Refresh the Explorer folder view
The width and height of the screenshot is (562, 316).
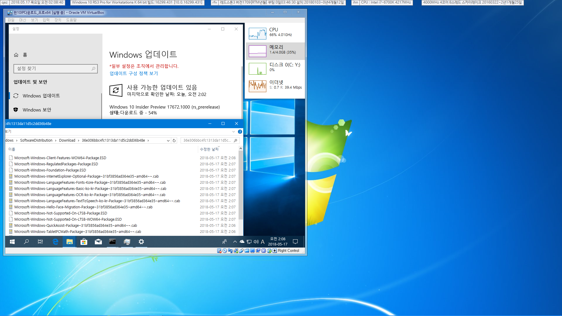(x=174, y=140)
